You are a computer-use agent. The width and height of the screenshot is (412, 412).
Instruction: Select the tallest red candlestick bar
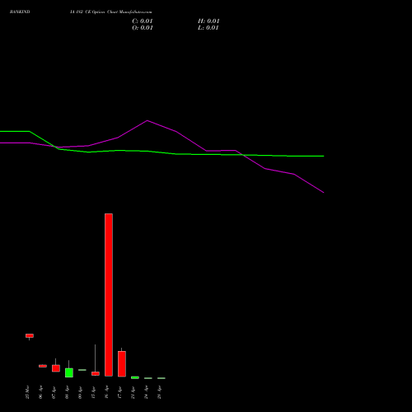click(x=109, y=295)
